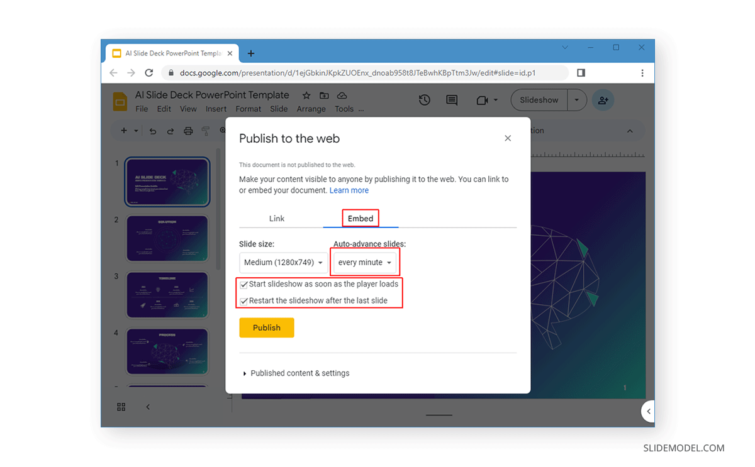Screen dimensions: 755x467
Task: Open the comments panel
Action: (451, 100)
